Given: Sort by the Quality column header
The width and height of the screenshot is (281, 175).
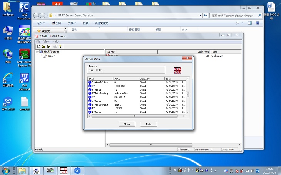Looking at the screenshot, I should [x=152, y=79].
